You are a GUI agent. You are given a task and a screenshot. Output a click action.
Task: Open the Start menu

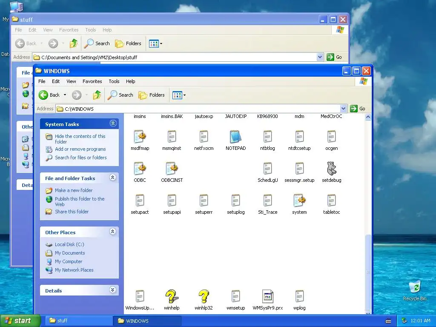pos(20,321)
